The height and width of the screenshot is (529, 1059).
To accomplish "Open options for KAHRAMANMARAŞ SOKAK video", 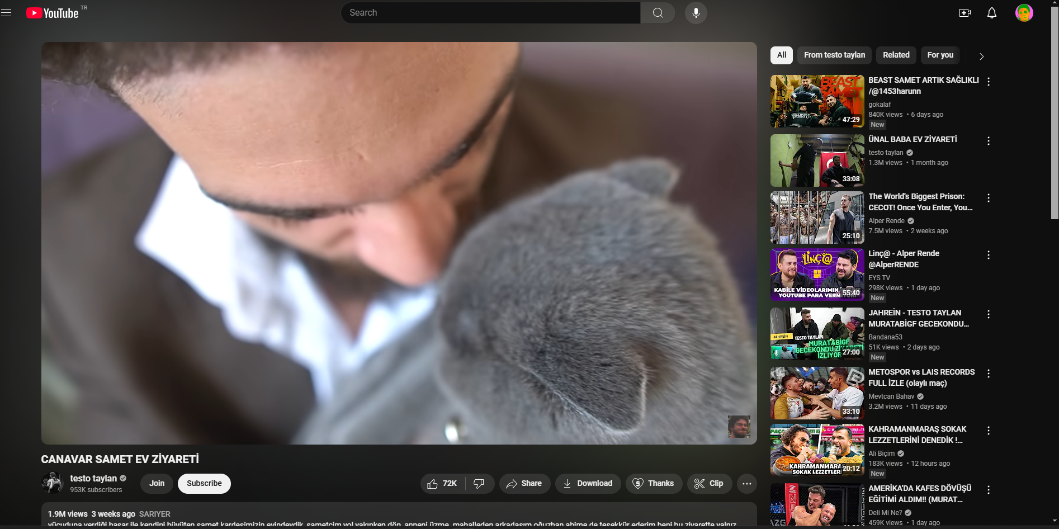I will pos(989,431).
